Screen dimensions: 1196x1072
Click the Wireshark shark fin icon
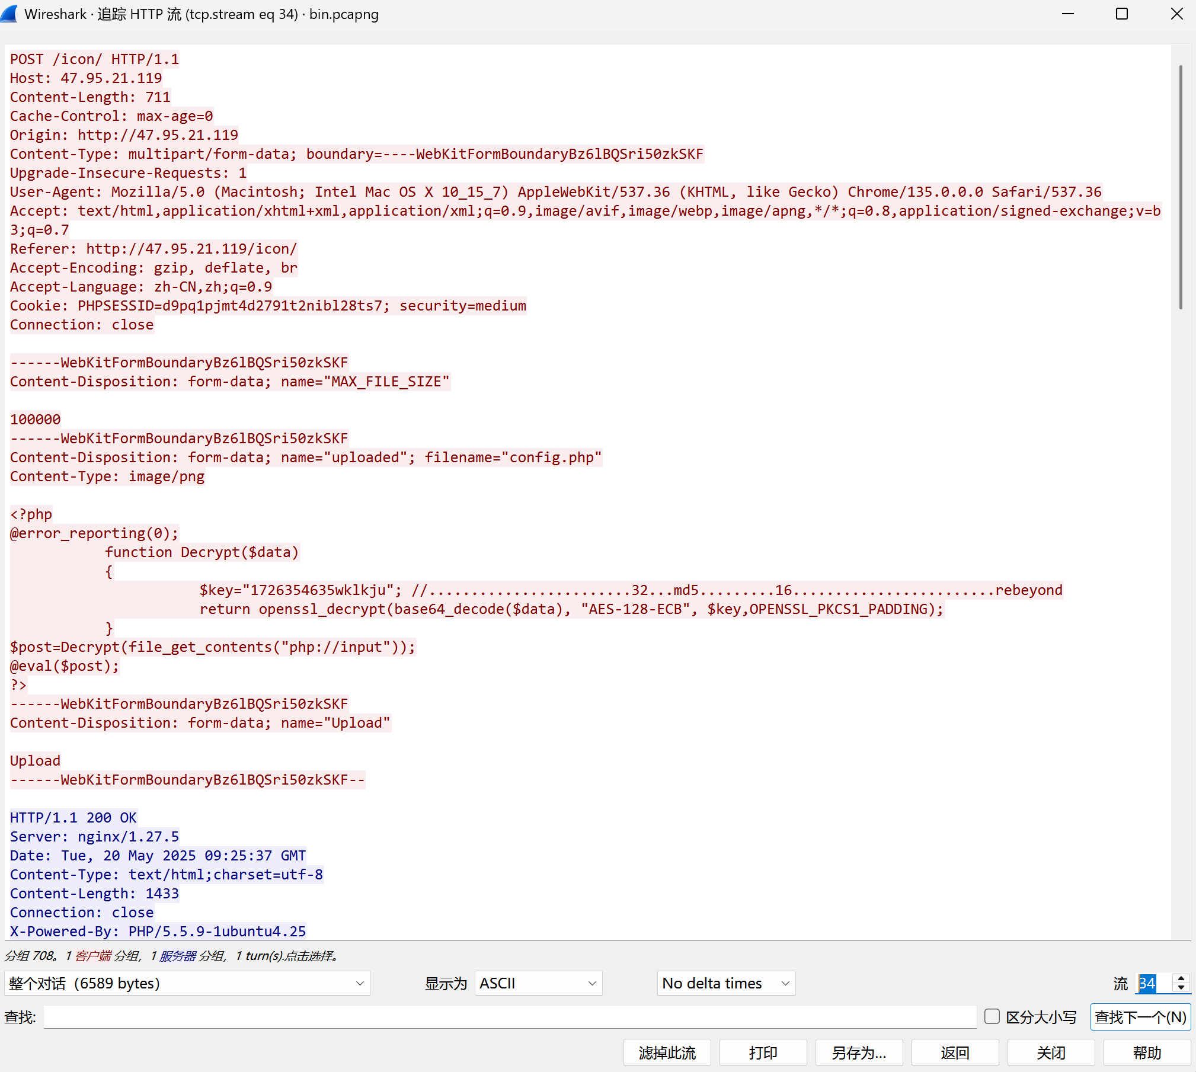point(10,14)
